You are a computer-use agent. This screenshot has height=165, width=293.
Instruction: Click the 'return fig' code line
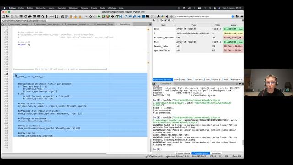[x=24, y=44]
